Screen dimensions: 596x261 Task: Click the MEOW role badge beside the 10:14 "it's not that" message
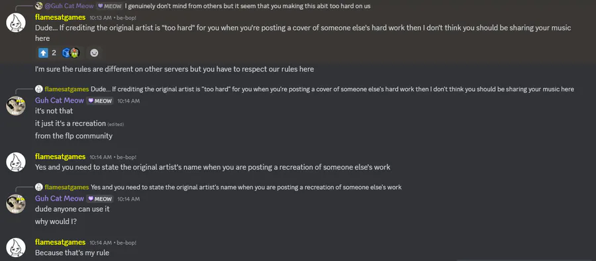[101, 101]
